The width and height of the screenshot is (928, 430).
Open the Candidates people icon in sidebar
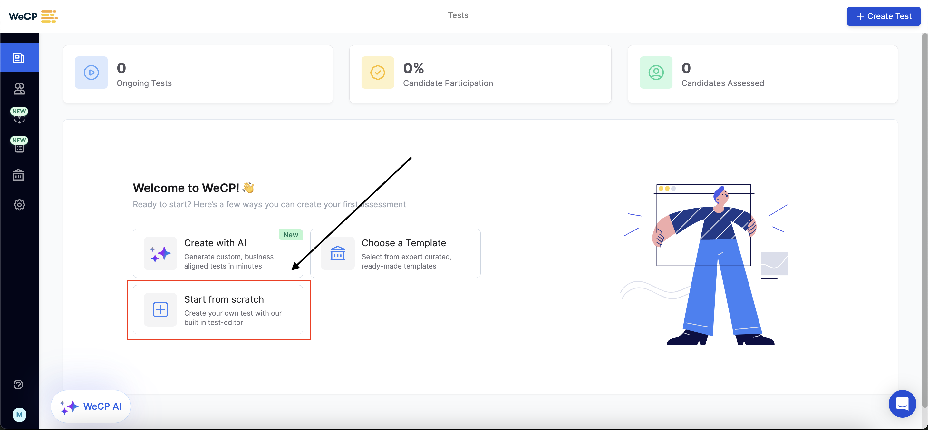click(19, 89)
